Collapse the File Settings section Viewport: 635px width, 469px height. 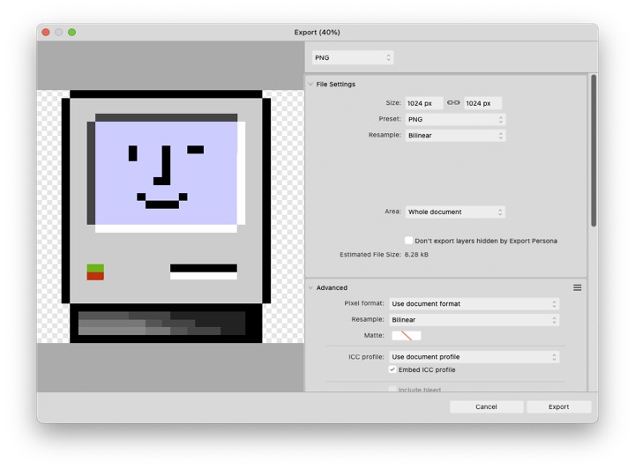coord(310,85)
